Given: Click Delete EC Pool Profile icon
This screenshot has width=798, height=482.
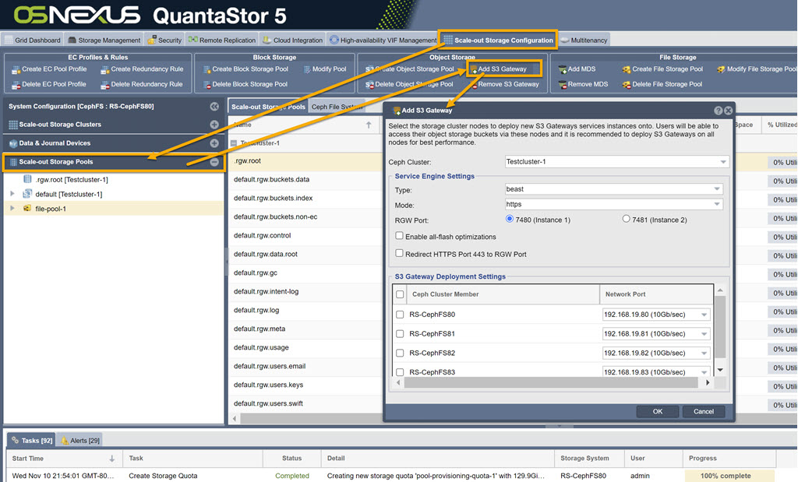Looking at the screenshot, I should pos(16,85).
